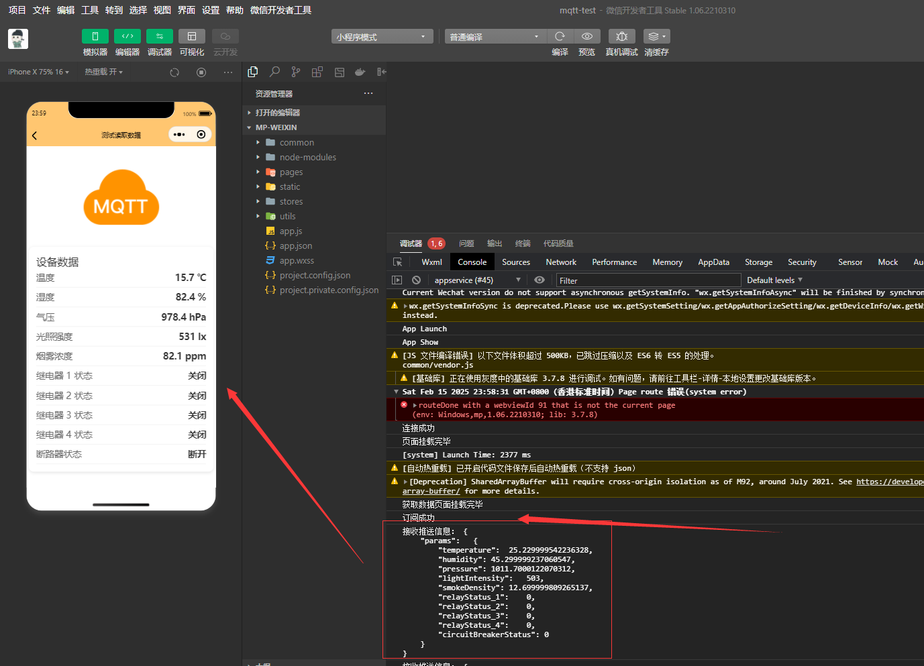Viewport: 924px width, 666px height.
Task: Toggle the 调试器 debugger panel button
Action: pos(159,36)
